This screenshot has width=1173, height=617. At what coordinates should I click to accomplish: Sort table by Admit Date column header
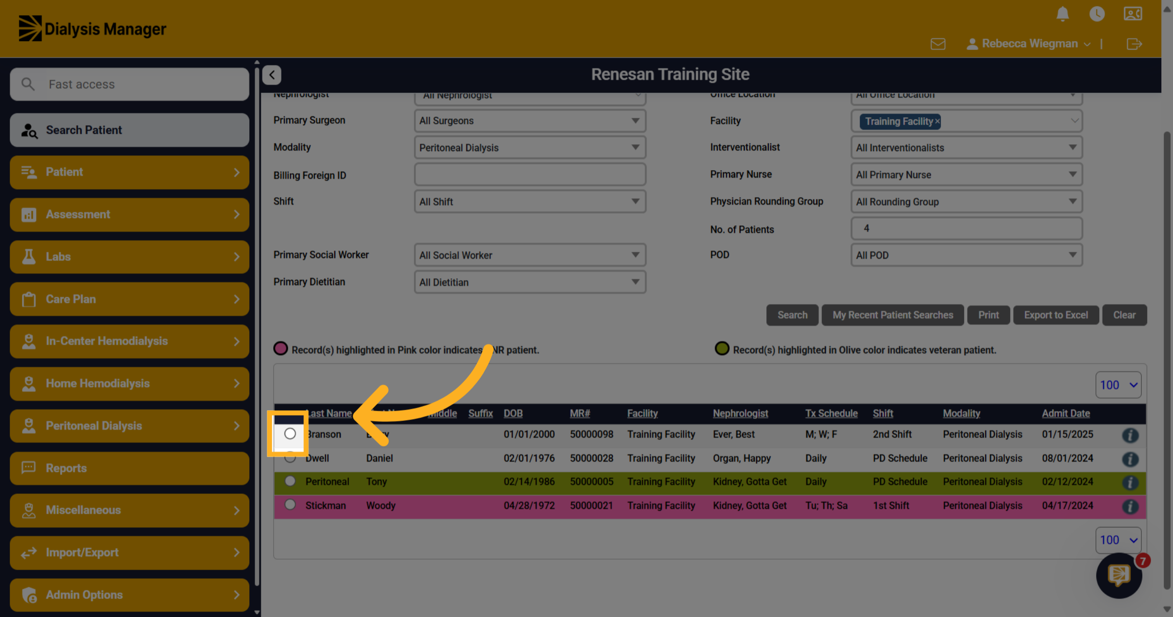[x=1065, y=414]
